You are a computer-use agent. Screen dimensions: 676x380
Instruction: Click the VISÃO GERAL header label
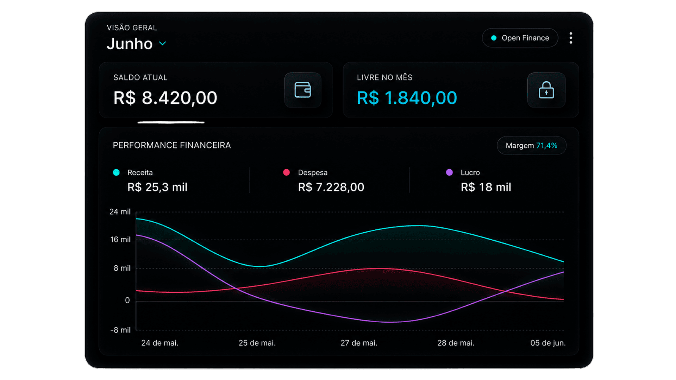point(132,28)
